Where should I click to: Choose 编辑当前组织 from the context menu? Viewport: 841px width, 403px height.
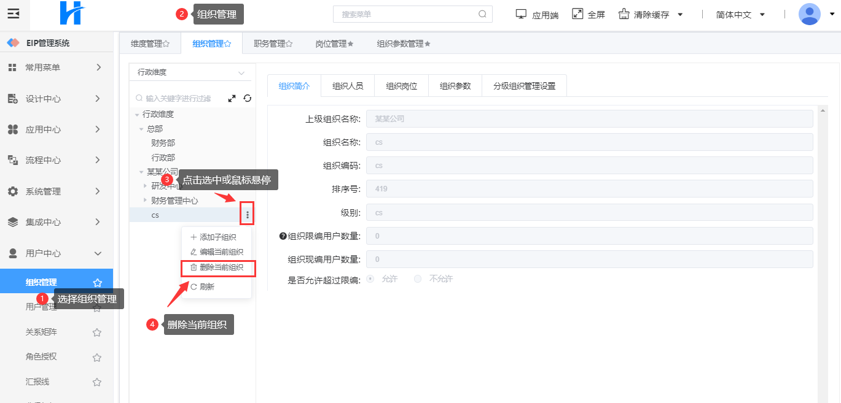tap(216, 252)
